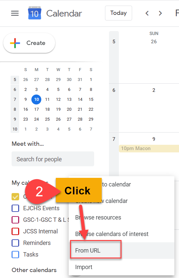This screenshot has width=179, height=278.
Task: Toggle the Reminders calendar checkbox
Action: [16, 243]
